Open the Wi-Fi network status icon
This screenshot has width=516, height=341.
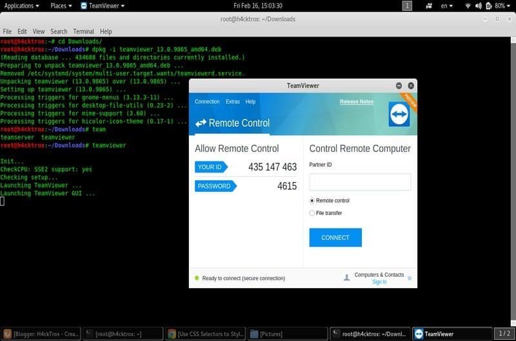click(x=468, y=6)
